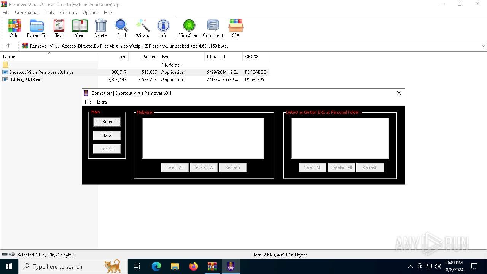Open the Extra menu in Shortcut Virus Remover

[102, 102]
